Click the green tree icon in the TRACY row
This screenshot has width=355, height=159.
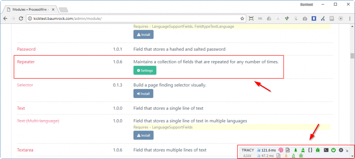click(x=295, y=150)
